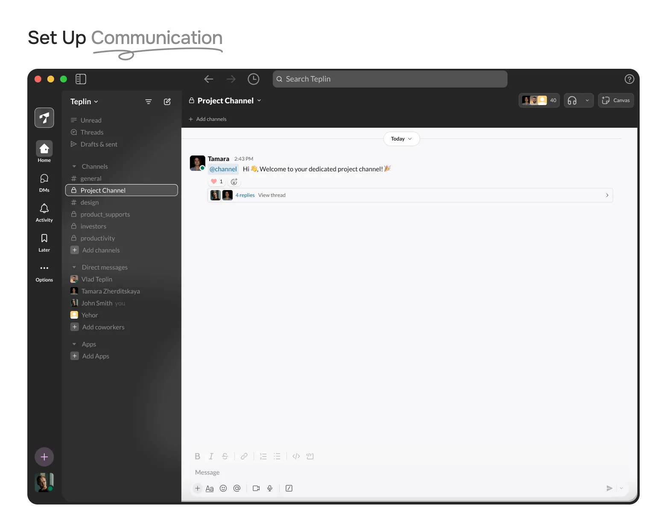Open the attachment plus button

[197, 488]
